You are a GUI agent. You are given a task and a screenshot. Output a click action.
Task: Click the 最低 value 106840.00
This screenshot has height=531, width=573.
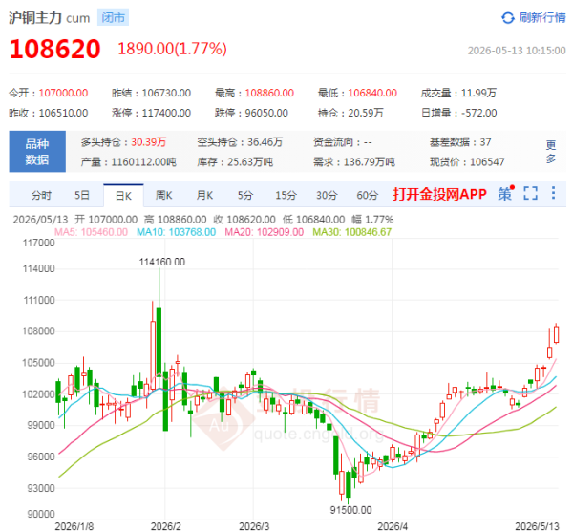[372, 93]
